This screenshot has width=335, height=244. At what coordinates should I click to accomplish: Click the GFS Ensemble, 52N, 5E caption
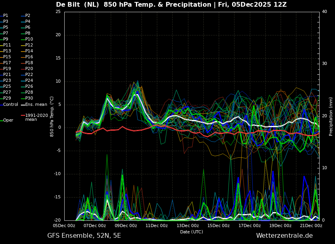pos(84,236)
